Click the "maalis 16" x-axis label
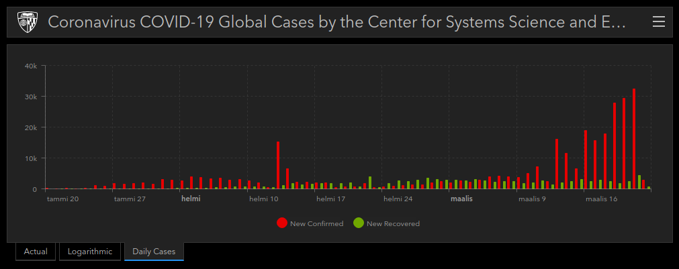679x269 pixels. 601,199
